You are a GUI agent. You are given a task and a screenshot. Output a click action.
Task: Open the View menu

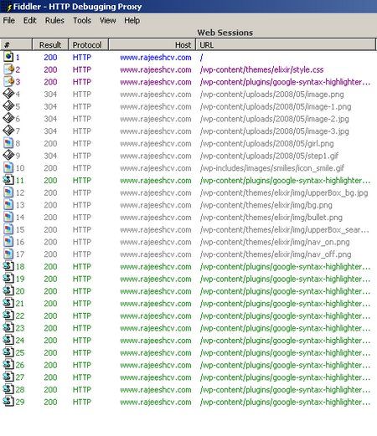pos(107,20)
